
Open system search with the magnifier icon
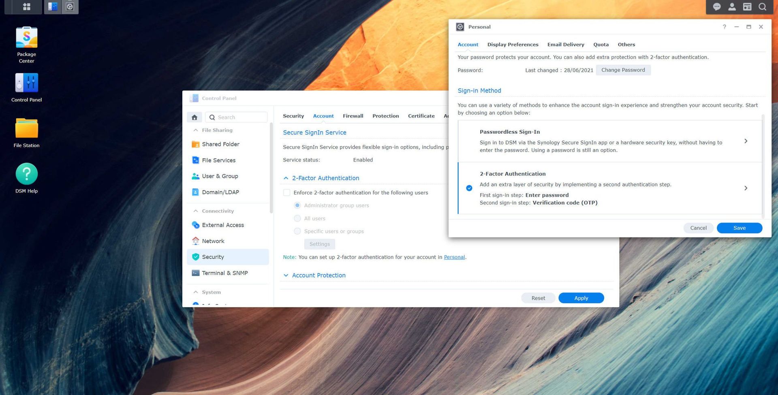[762, 6]
